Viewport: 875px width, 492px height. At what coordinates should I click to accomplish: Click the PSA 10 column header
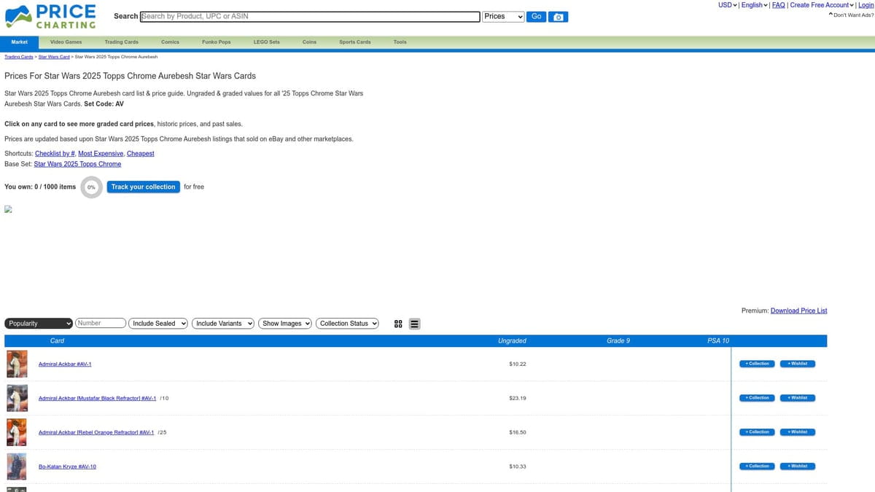718,341
